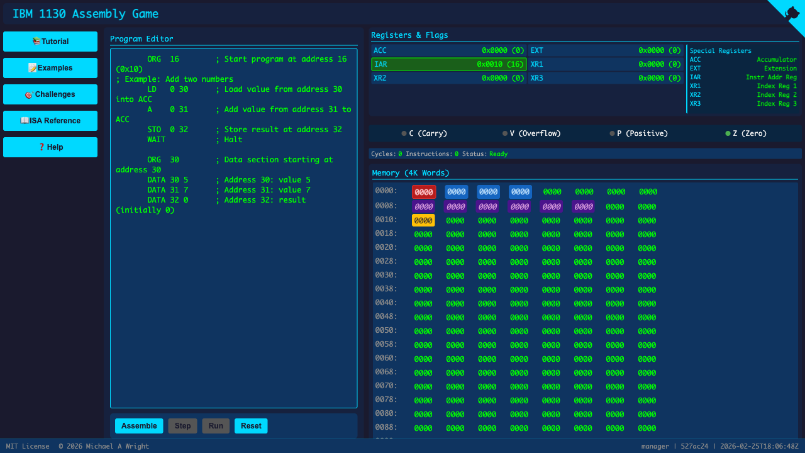805x453 pixels.
Task: Click the Reset button
Action: pos(251,426)
